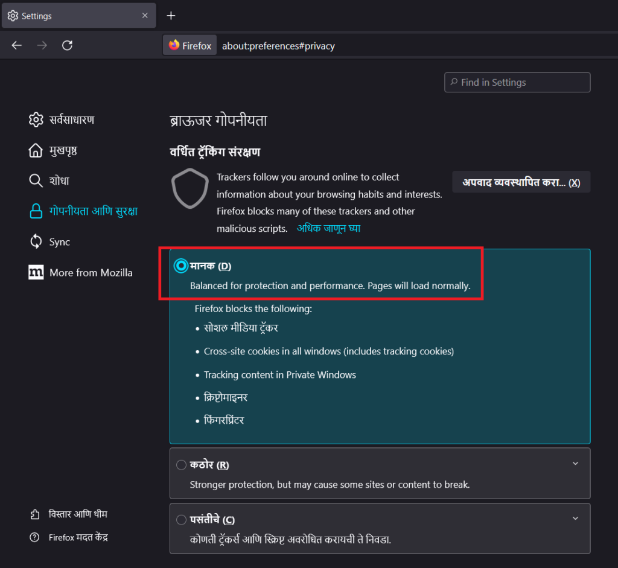This screenshot has width=618, height=568.
Task: Select the Settings tab
Action: 79,15
